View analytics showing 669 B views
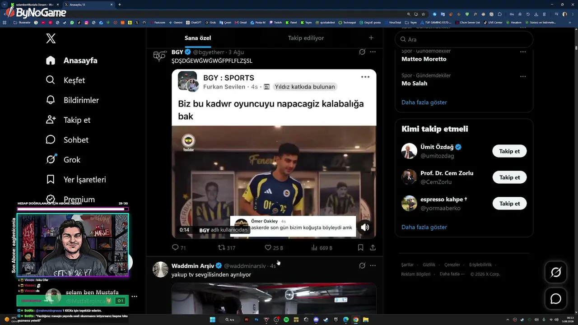This screenshot has width=578, height=325. [322, 248]
